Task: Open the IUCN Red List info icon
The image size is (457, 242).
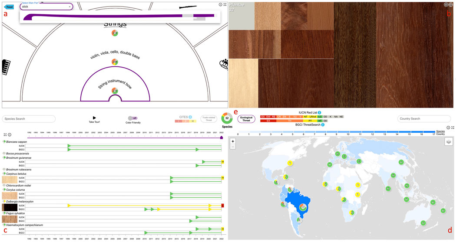Action: coord(319,113)
